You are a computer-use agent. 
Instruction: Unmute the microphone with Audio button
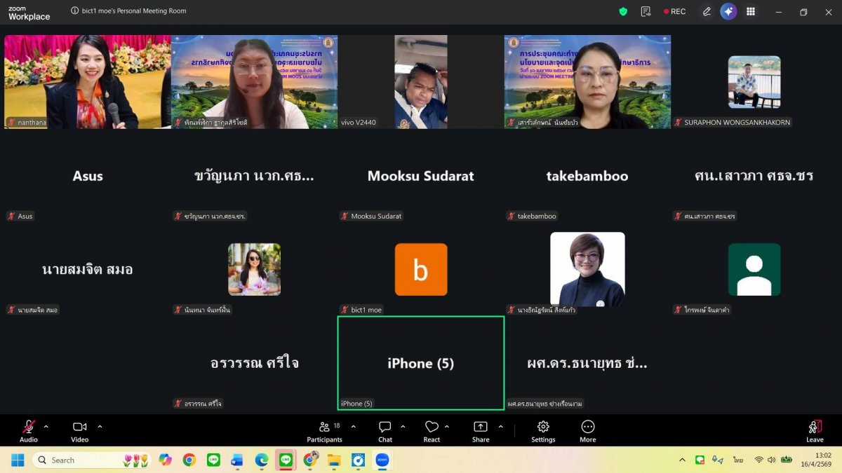coord(29,430)
